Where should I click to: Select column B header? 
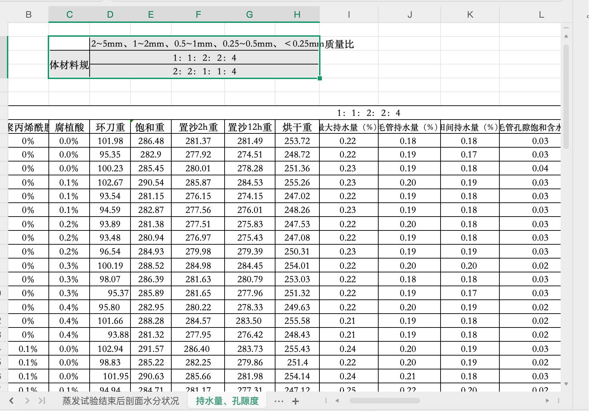(x=28, y=15)
